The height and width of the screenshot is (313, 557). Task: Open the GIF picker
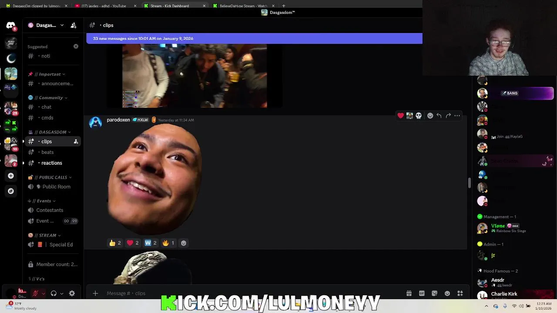tap(422, 293)
